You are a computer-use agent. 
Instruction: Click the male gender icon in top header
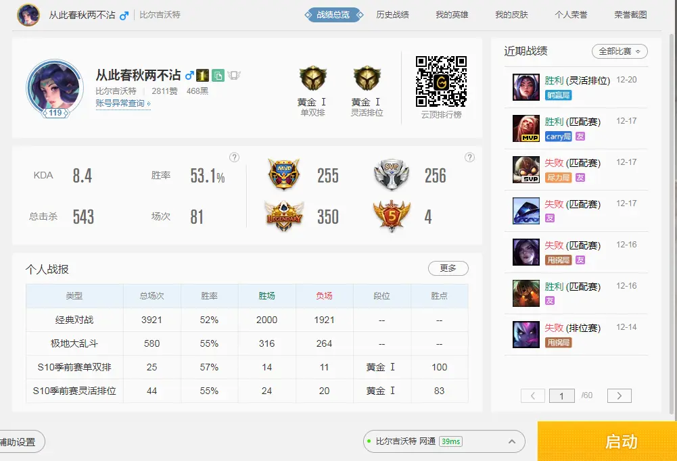tap(124, 16)
